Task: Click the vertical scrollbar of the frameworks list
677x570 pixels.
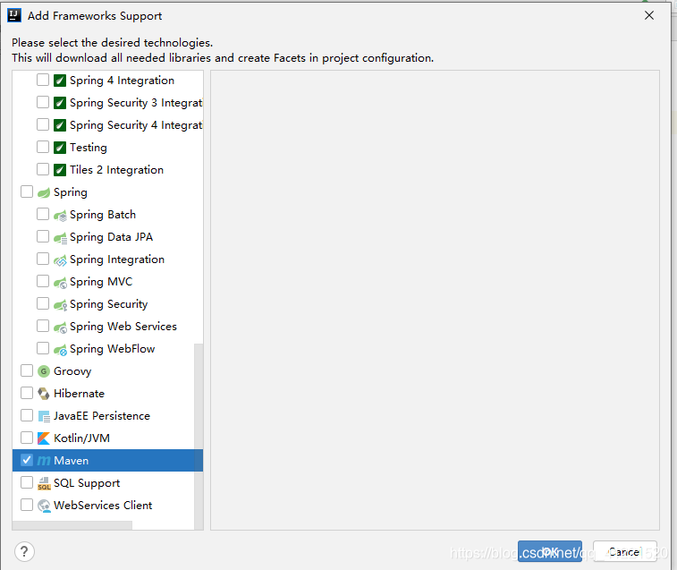Action: point(199,437)
